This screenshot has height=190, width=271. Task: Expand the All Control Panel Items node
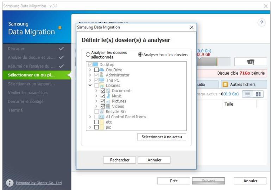pos(90,117)
